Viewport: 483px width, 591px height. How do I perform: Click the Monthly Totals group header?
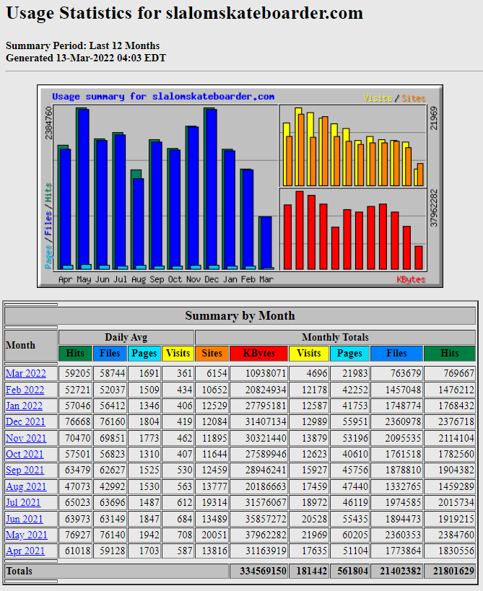click(335, 337)
